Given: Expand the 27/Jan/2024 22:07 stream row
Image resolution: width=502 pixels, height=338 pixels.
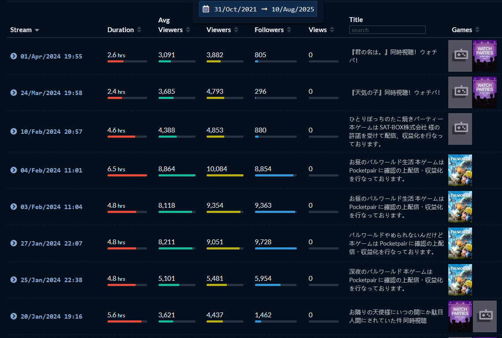Looking at the screenshot, I should [14, 243].
